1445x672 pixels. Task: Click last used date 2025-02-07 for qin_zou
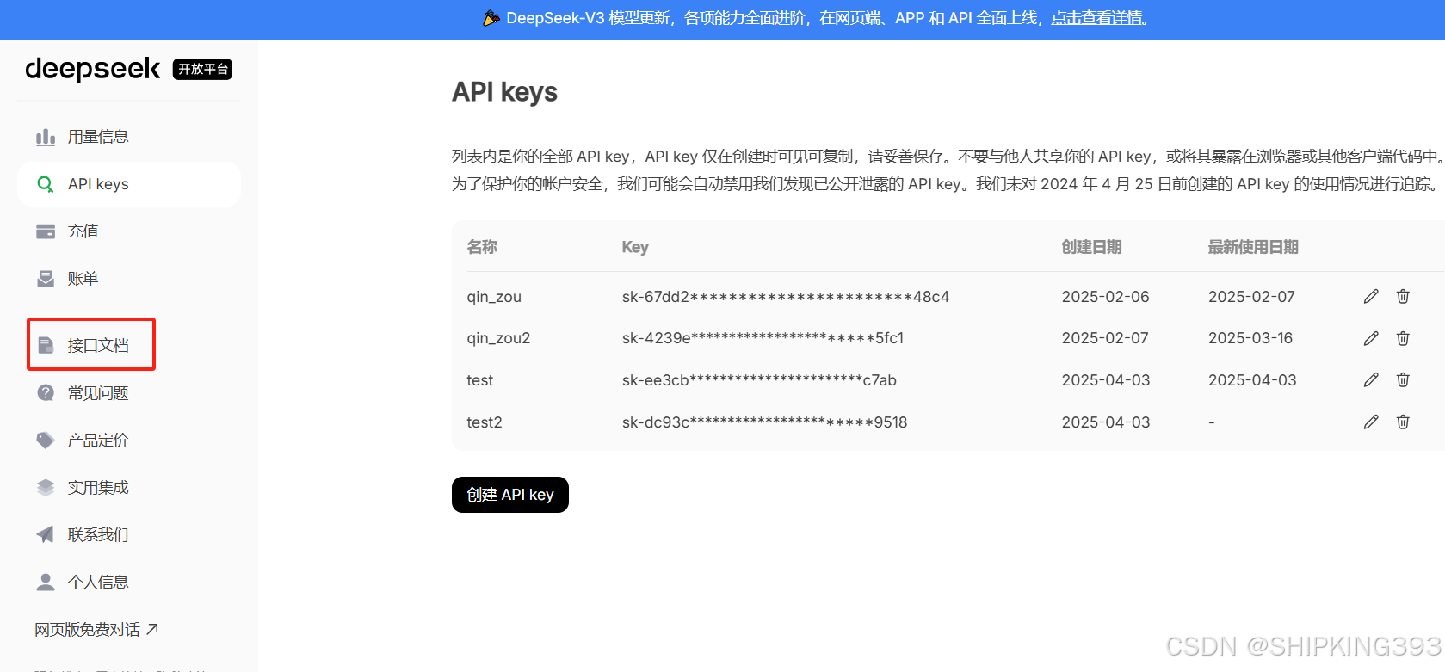tap(1251, 297)
